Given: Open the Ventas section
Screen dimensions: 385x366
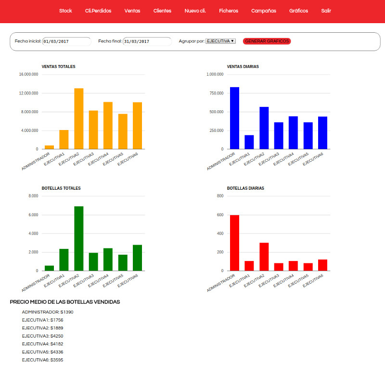Looking at the screenshot, I should click(x=132, y=11).
